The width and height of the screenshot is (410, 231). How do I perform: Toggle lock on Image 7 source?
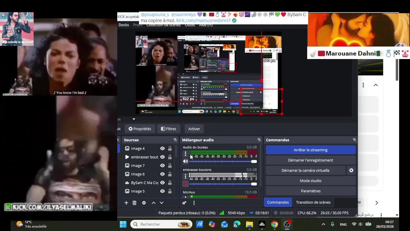(170, 166)
